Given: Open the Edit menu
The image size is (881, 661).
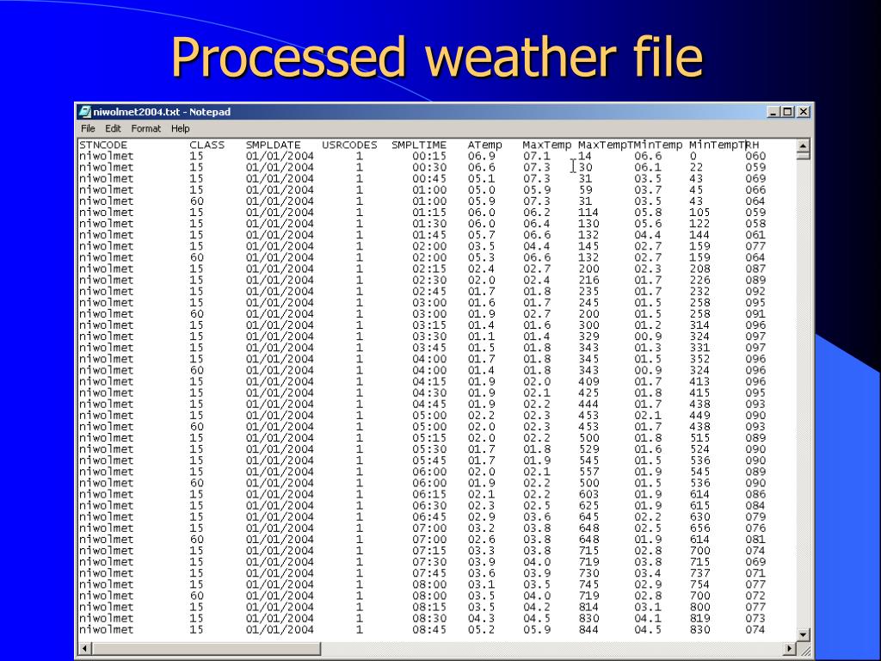Looking at the screenshot, I should (x=113, y=129).
